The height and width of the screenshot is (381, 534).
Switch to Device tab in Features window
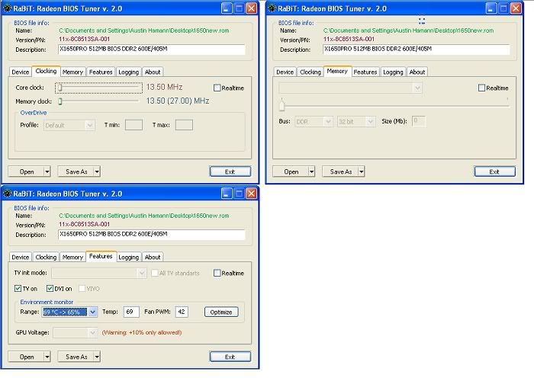click(x=21, y=258)
